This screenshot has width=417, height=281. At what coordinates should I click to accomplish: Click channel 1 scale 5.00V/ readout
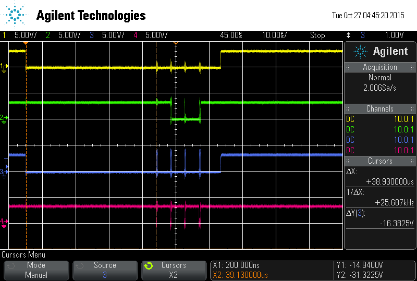(x=26, y=35)
